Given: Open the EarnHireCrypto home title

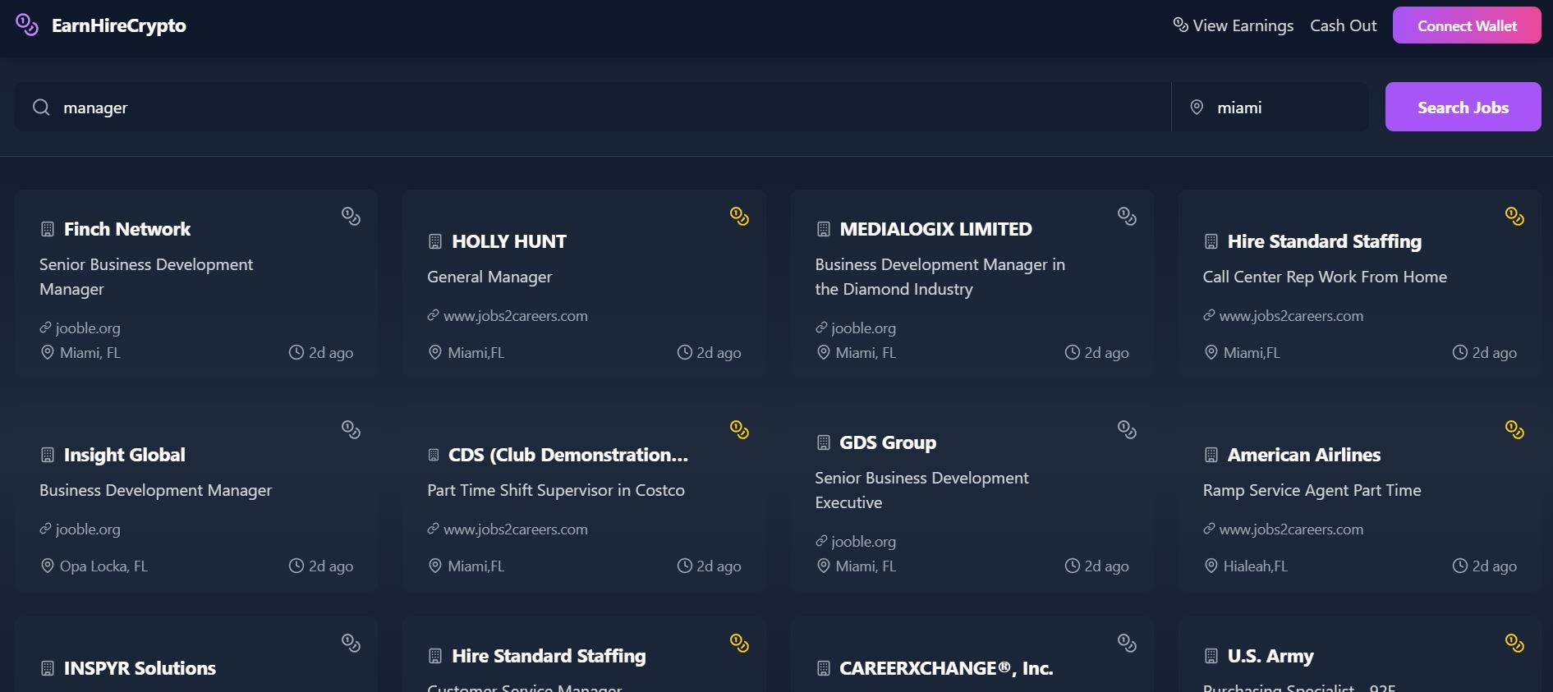Looking at the screenshot, I should pyautogui.click(x=119, y=25).
